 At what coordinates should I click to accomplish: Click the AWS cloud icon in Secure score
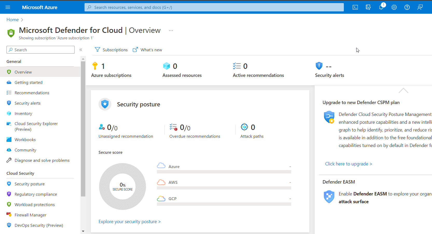[x=161, y=182]
